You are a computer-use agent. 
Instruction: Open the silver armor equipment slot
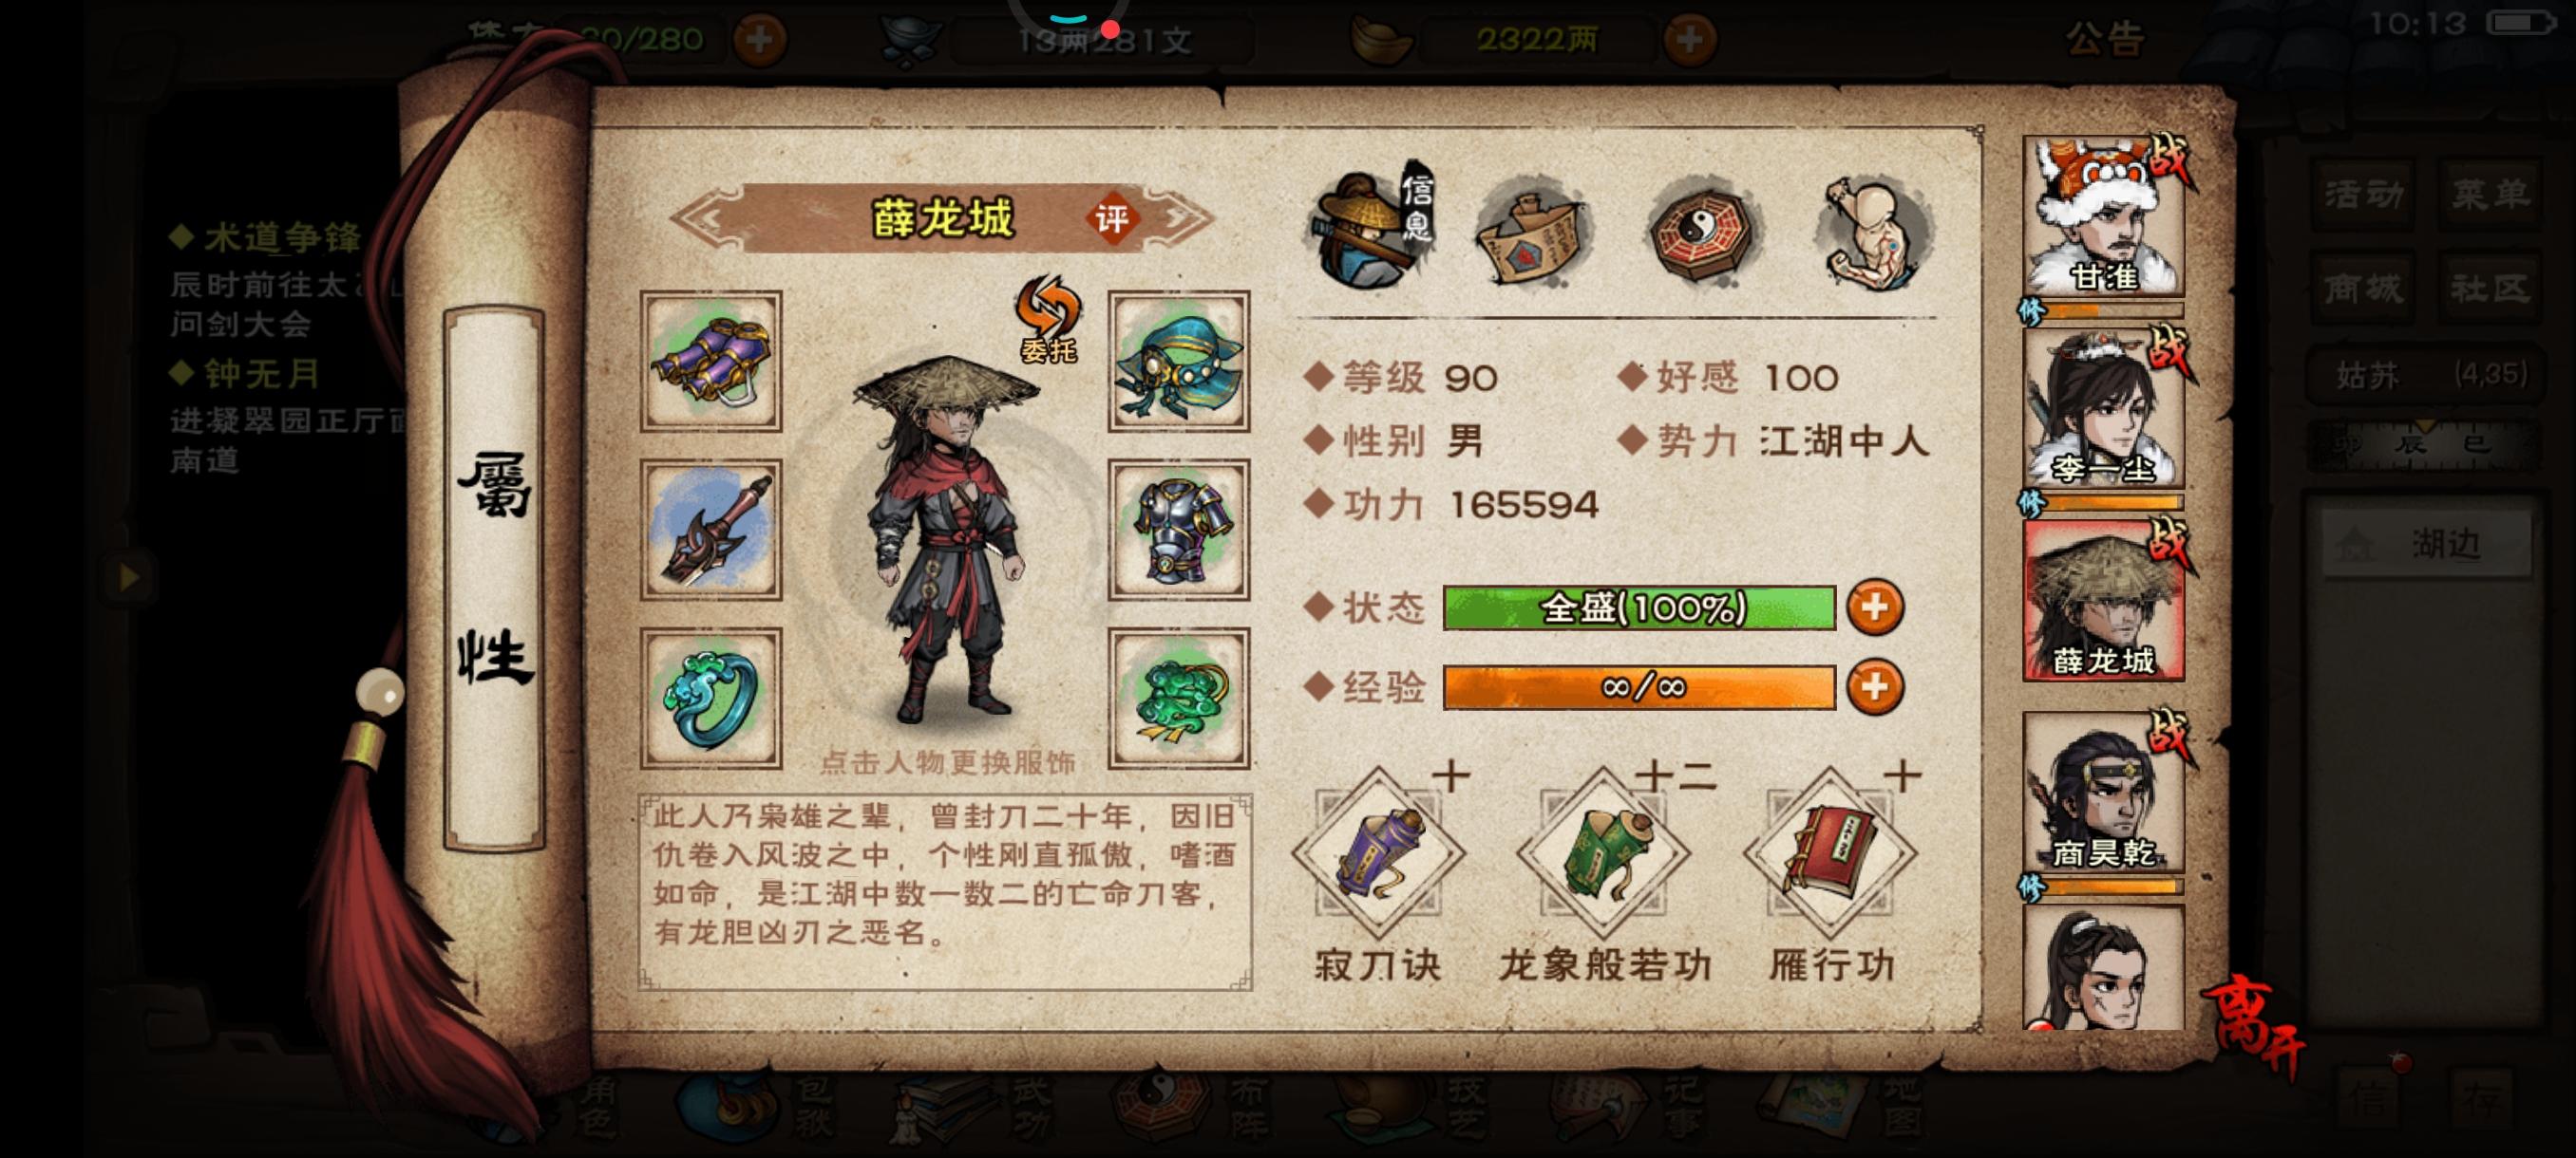[1178, 530]
